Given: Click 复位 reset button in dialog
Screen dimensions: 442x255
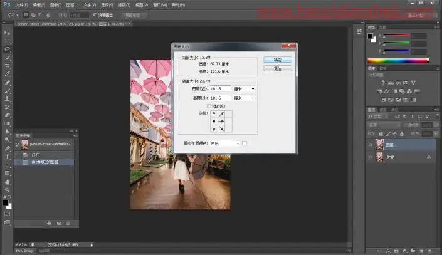Looking at the screenshot, I should pyautogui.click(x=278, y=68).
